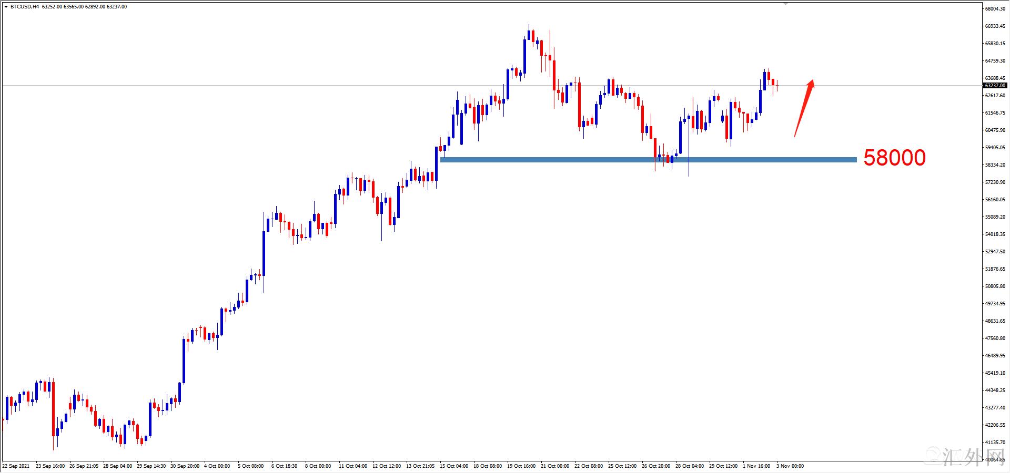
Task: Click time axis label 8 Oct 00:00
Action: click(x=318, y=466)
